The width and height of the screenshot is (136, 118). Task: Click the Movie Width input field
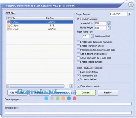[100, 23]
